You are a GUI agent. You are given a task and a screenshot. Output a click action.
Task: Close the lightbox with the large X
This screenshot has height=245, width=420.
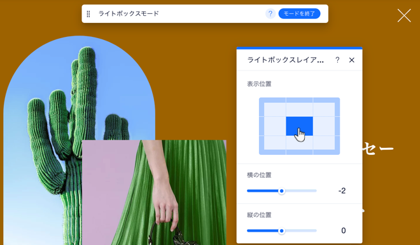point(404,15)
